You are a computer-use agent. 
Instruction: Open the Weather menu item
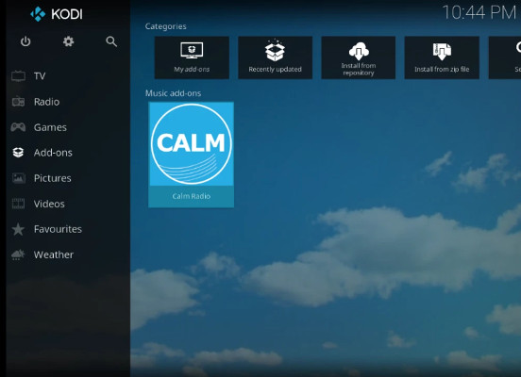coord(54,254)
